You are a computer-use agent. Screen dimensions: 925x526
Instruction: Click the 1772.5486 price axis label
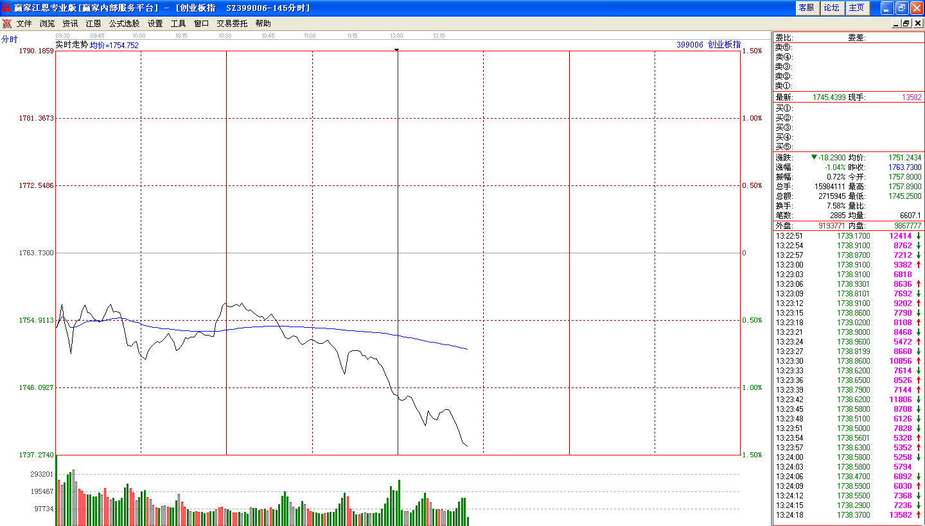coord(37,185)
